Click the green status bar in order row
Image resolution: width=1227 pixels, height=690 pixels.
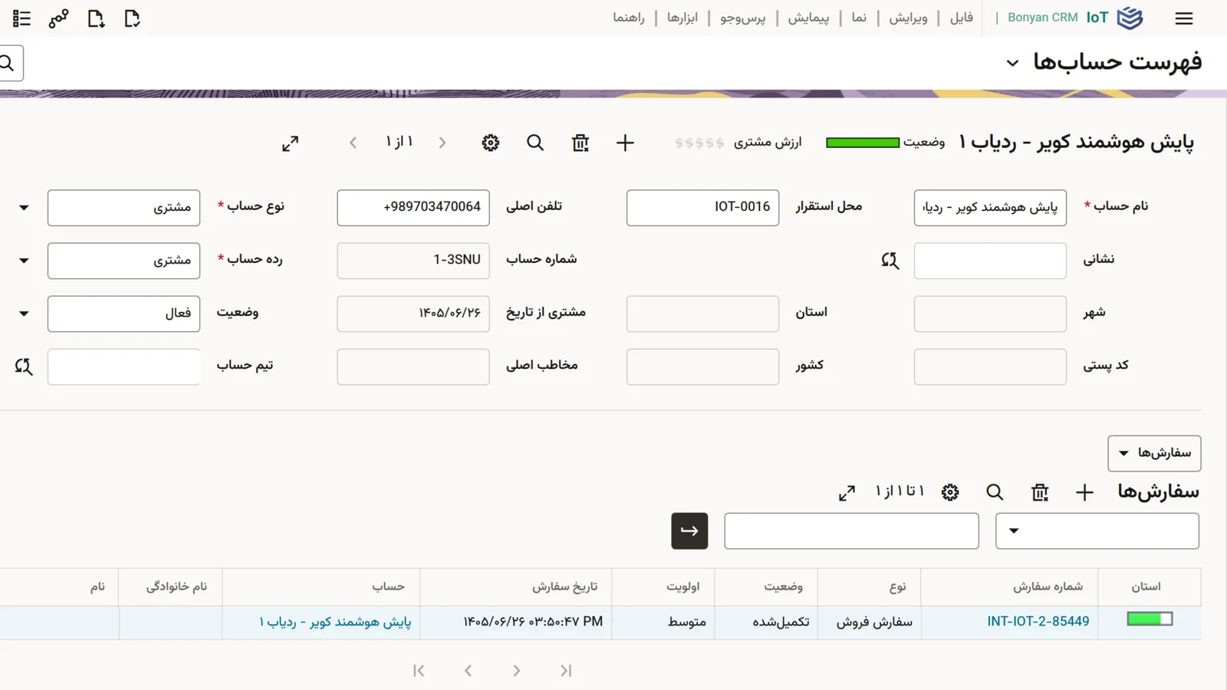click(1150, 619)
